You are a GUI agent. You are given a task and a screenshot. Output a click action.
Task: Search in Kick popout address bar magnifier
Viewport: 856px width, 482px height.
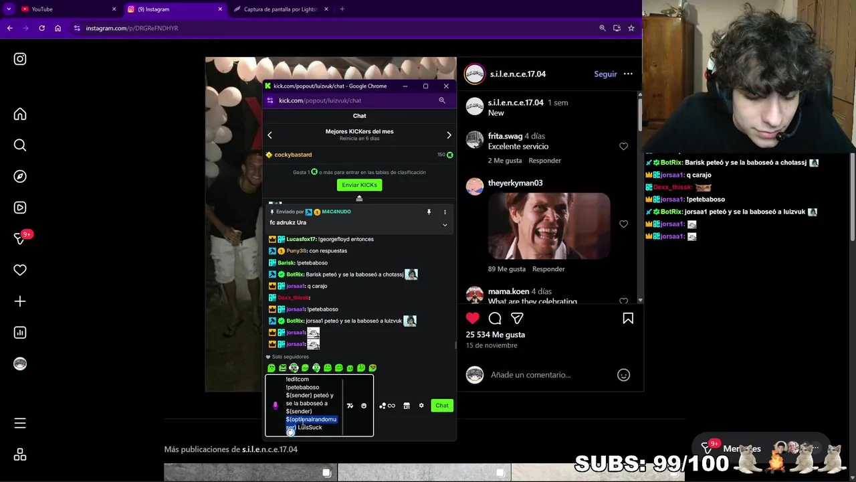tap(442, 100)
